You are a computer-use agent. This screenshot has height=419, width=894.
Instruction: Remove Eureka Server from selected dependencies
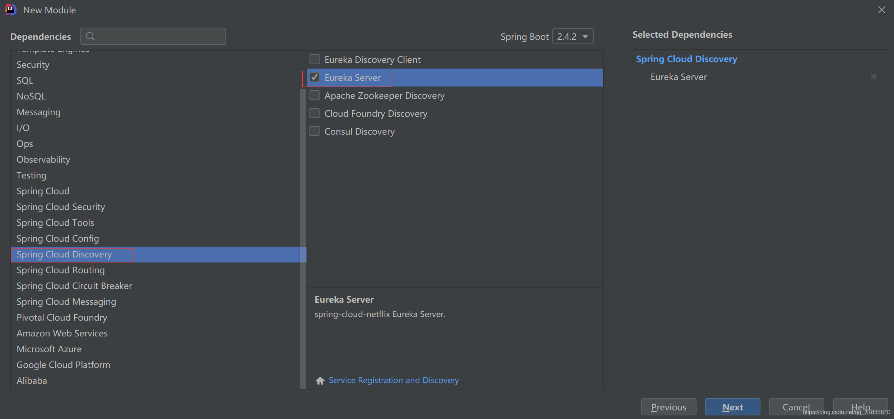pyautogui.click(x=874, y=77)
